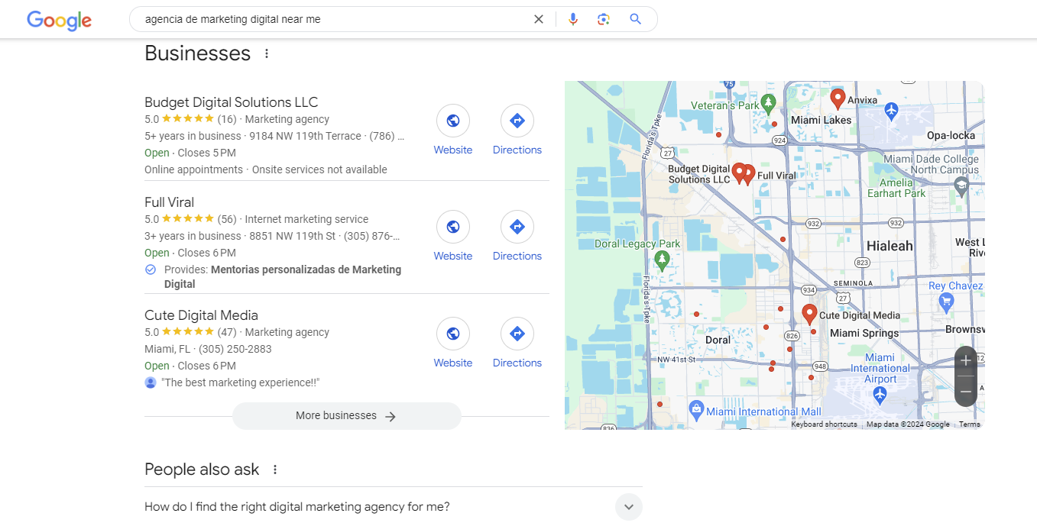Image resolution: width=1037 pixels, height=526 pixels.
Task: Zoom out on the map
Action: tap(966, 392)
